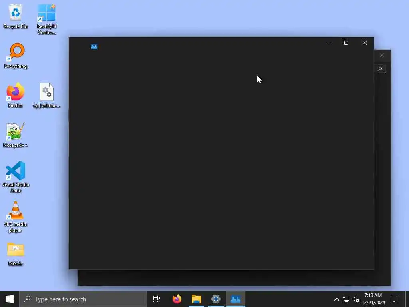
Task: Open the clock showing 7:10 AM
Action: point(373,299)
